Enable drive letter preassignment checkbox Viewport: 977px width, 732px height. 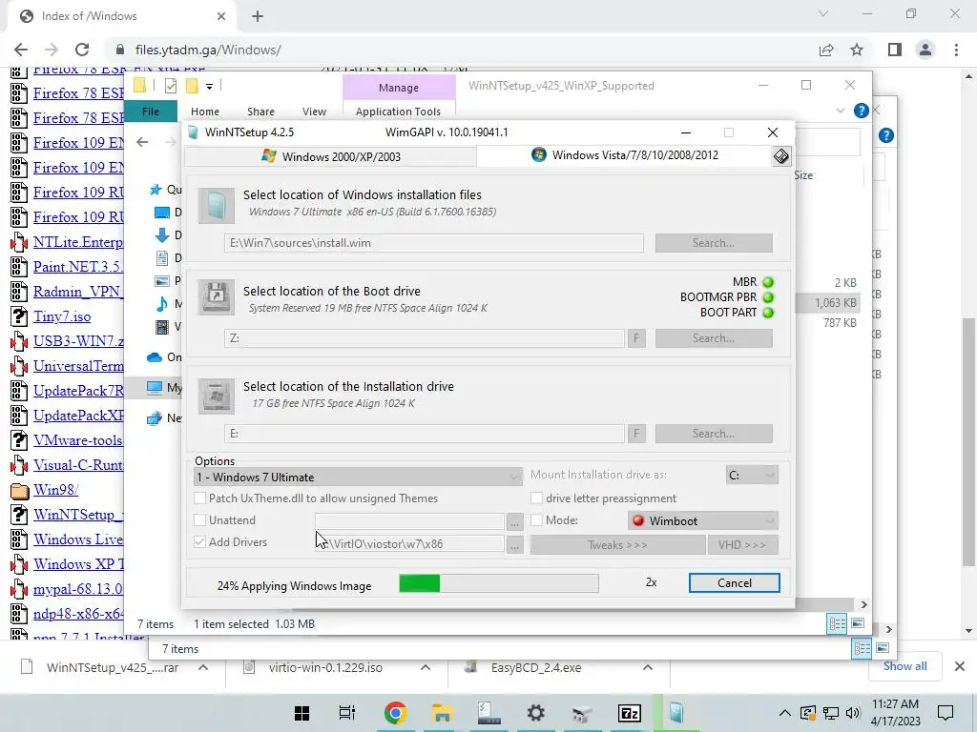click(536, 498)
